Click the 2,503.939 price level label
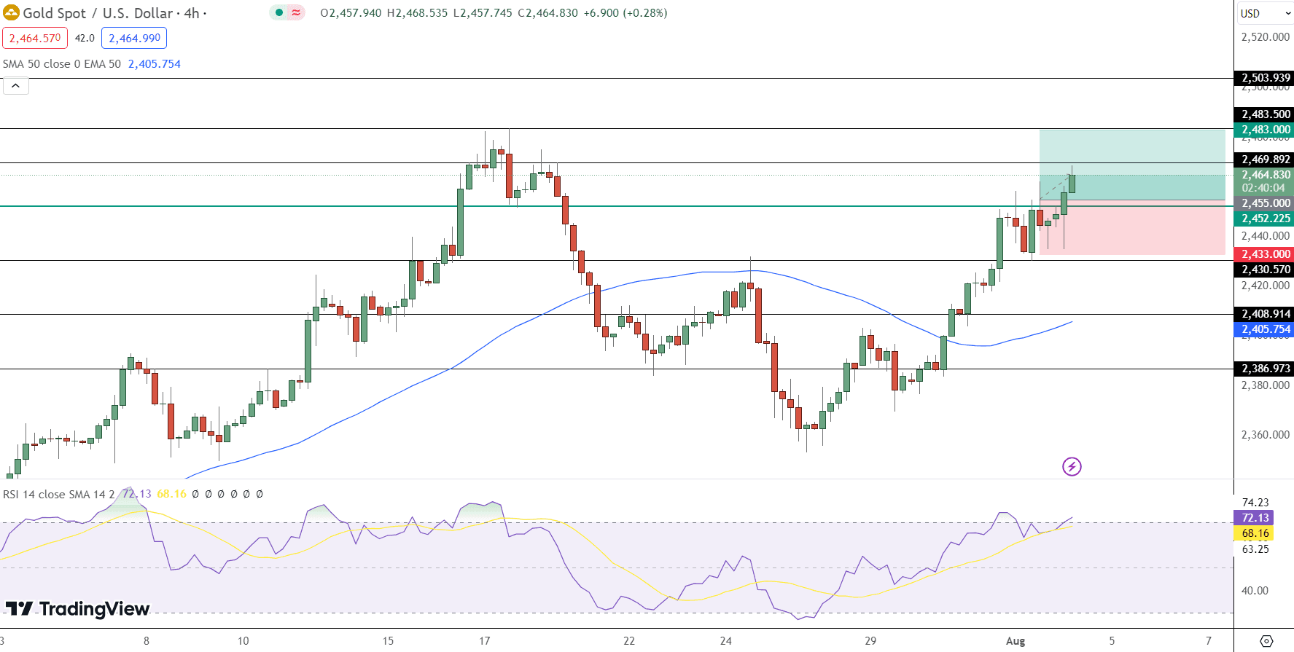 (1264, 78)
